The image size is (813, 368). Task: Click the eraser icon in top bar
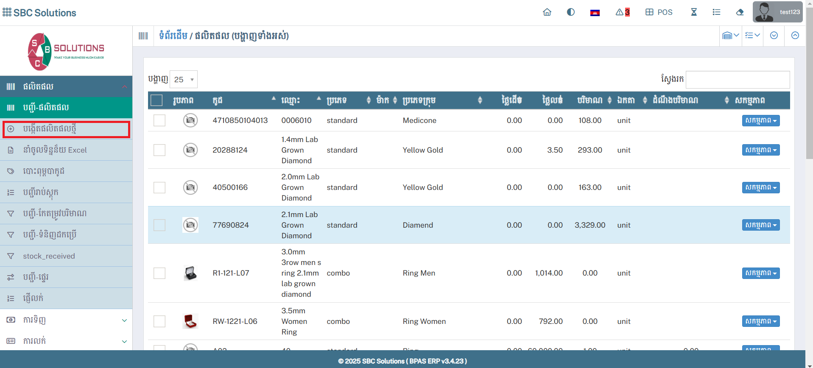[x=740, y=12]
